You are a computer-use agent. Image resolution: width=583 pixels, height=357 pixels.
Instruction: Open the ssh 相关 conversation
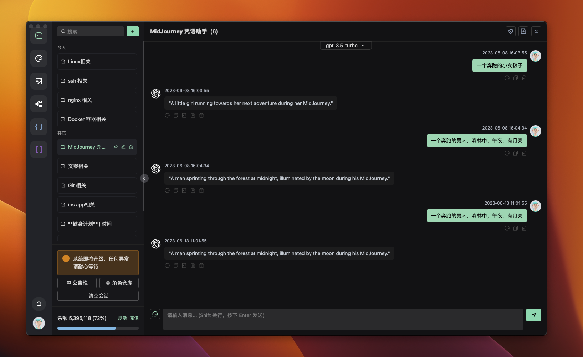click(x=97, y=81)
